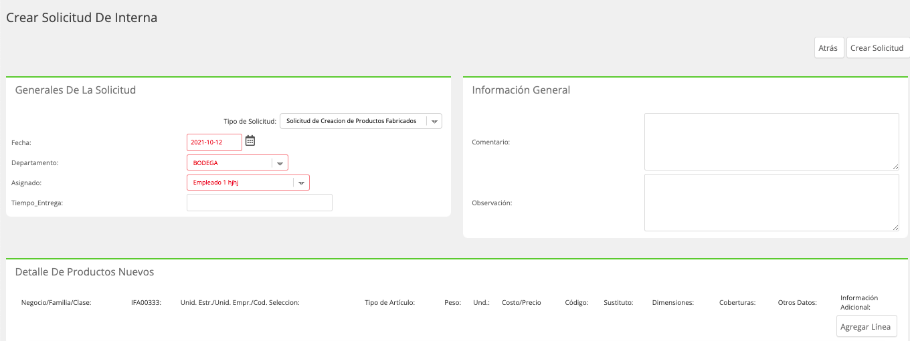Image resolution: width=910 pixels, height=341 pixels.
Task: Expand Tipo de Solicitud dropdown arrow
Action: tap(434, 121)
